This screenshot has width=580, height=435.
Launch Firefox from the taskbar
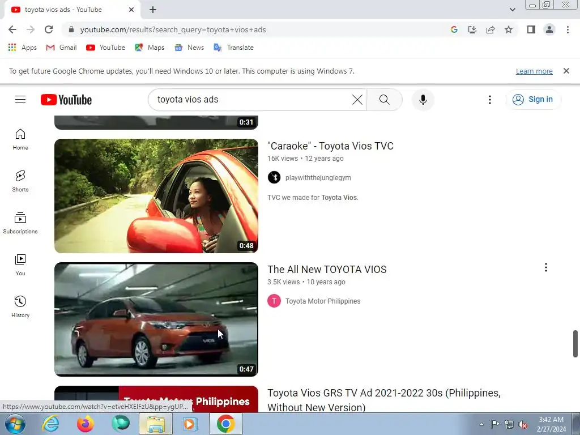point(86,424)
